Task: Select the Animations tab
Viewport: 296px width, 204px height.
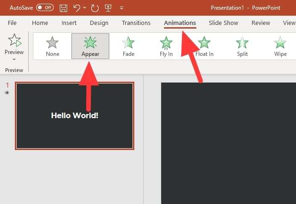Action: click(x=180, y=23)
